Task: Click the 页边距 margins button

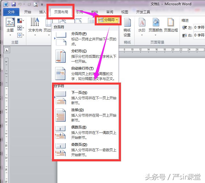Action: tap(48, 25)
